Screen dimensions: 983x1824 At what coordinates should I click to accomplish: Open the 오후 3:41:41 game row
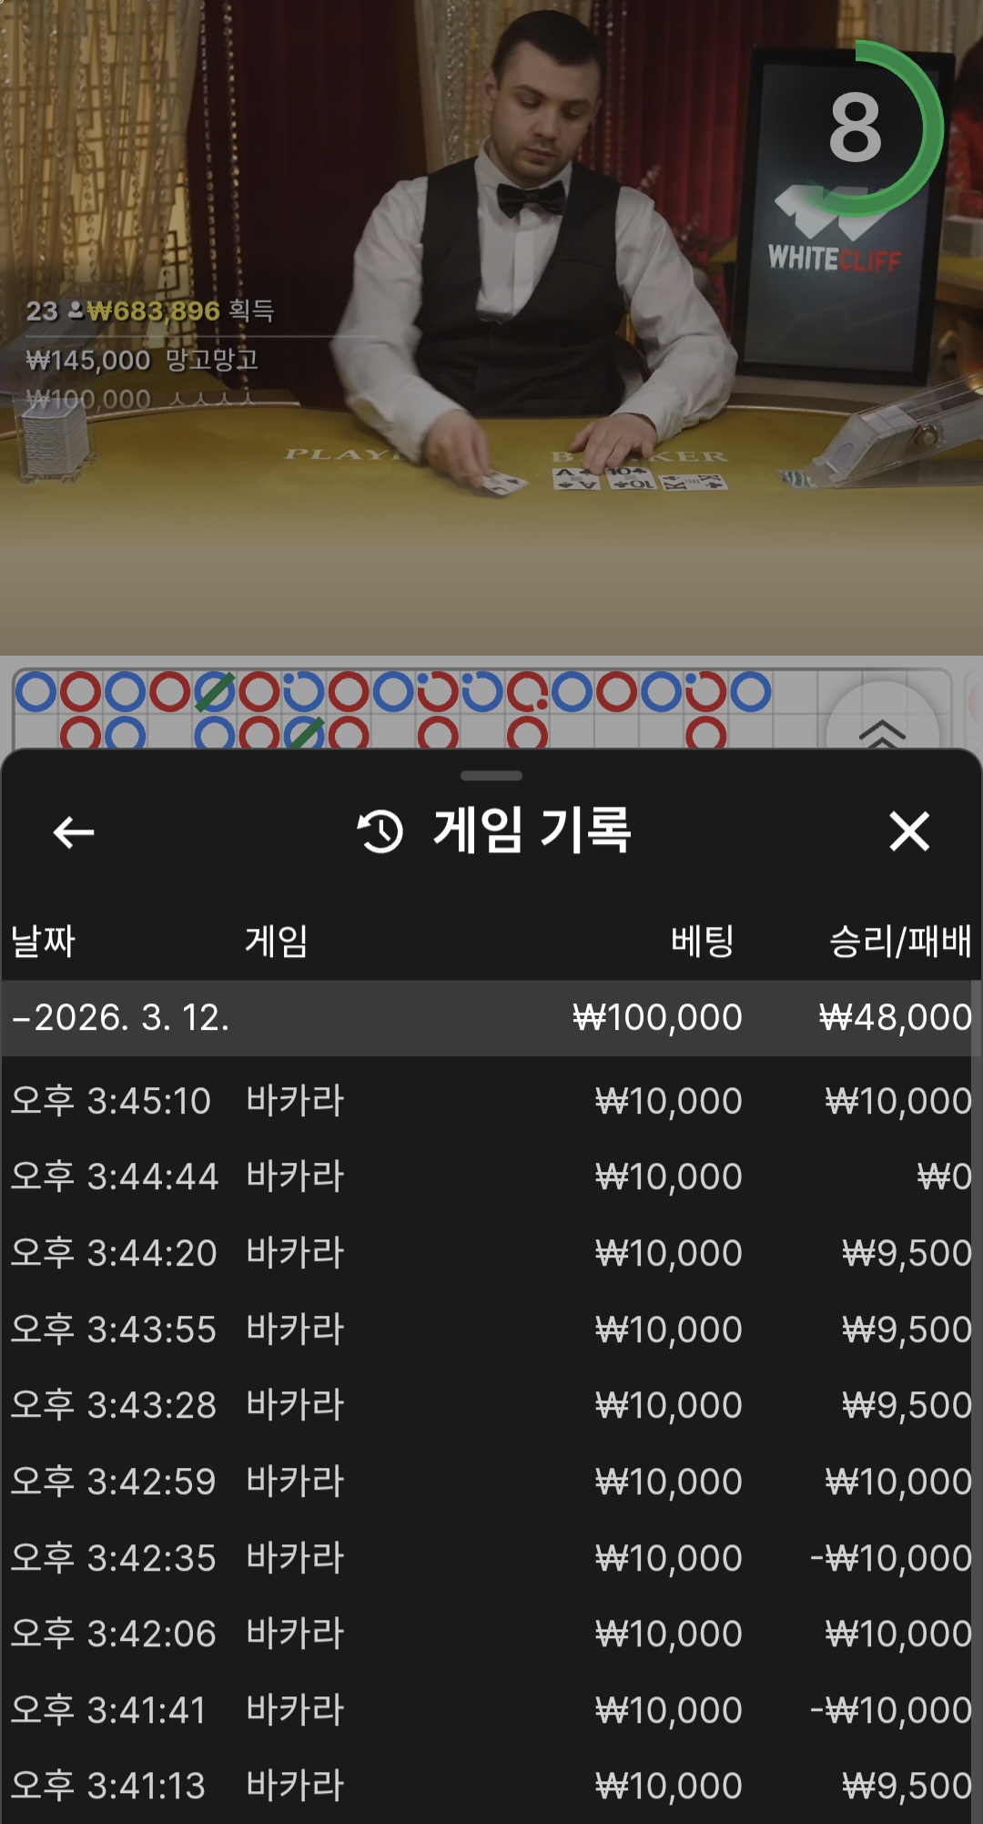(491, 1710)
